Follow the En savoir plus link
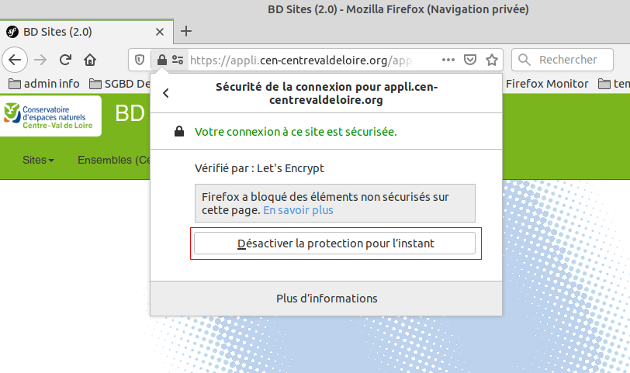The image size is (630, 373). click(x=298, y=210)
